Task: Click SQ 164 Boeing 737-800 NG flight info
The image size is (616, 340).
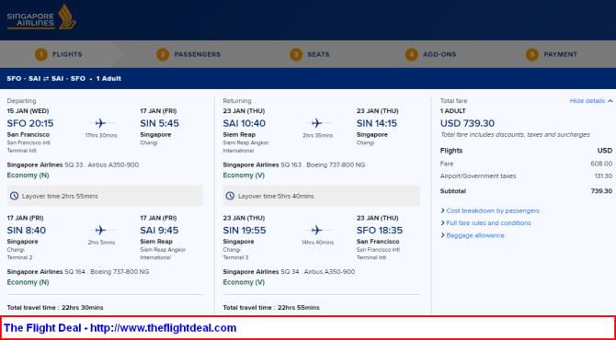Action: [78, 272]
